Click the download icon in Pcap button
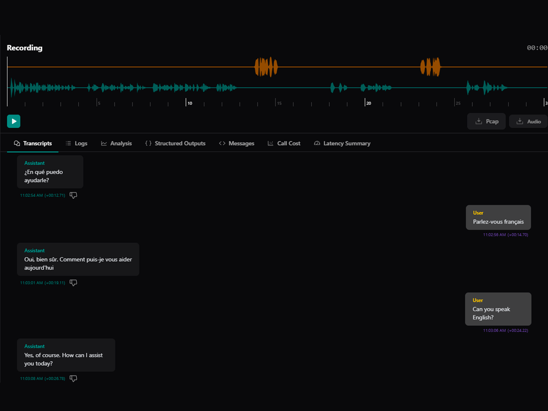This screenshot has height=411, width=548. 478,121
